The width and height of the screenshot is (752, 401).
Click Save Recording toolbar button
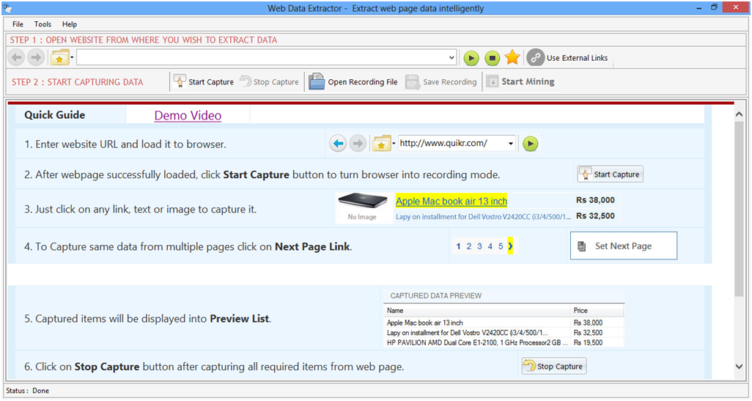(x=441, y=82)
